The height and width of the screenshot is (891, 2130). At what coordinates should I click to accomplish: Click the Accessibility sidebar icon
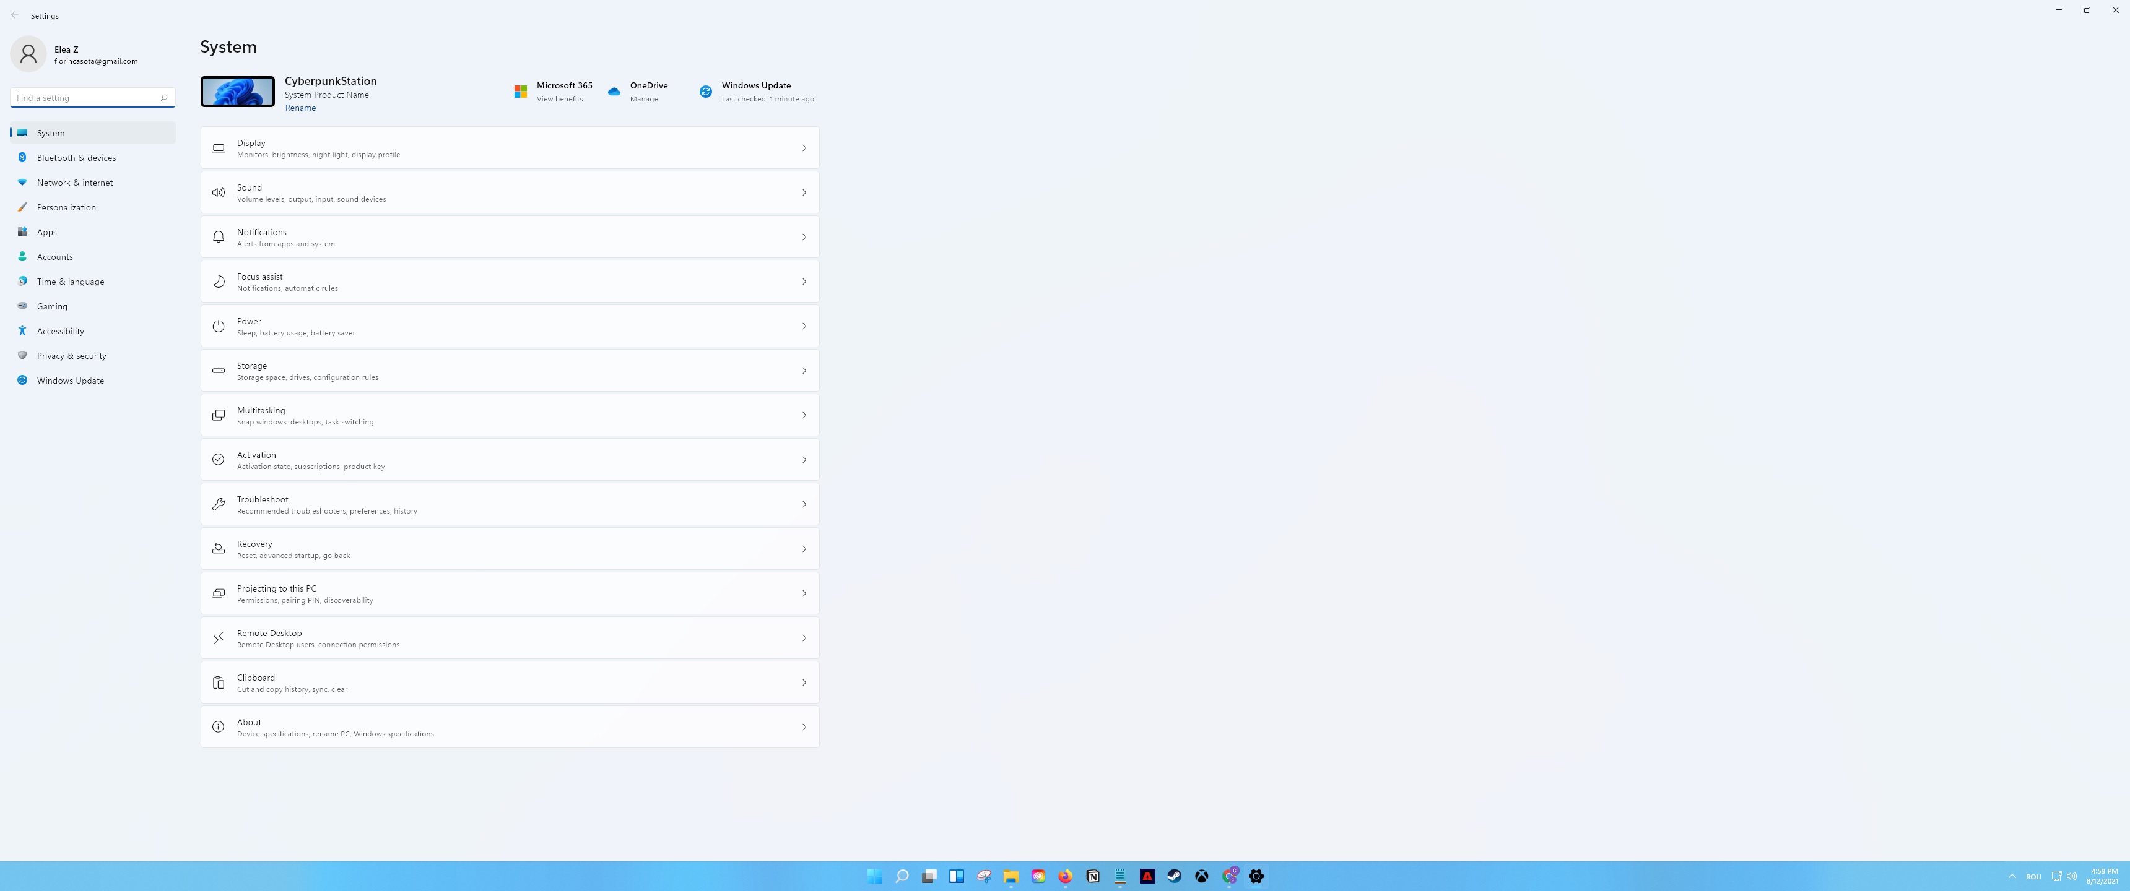pyautogui.click(x=22, y=330)
